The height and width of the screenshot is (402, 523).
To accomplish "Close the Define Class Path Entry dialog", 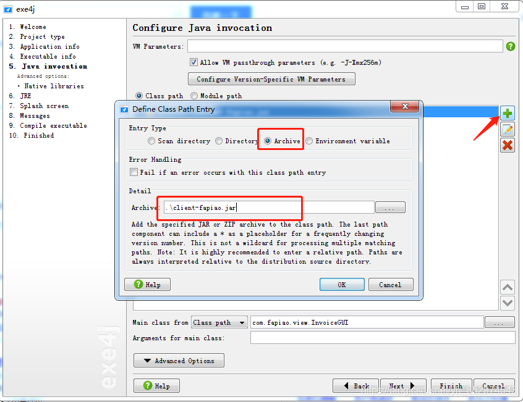I will point(405,106).
